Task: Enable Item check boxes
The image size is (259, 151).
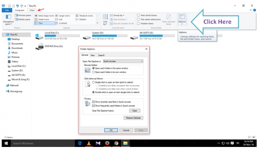Action: tap(138, 16)
